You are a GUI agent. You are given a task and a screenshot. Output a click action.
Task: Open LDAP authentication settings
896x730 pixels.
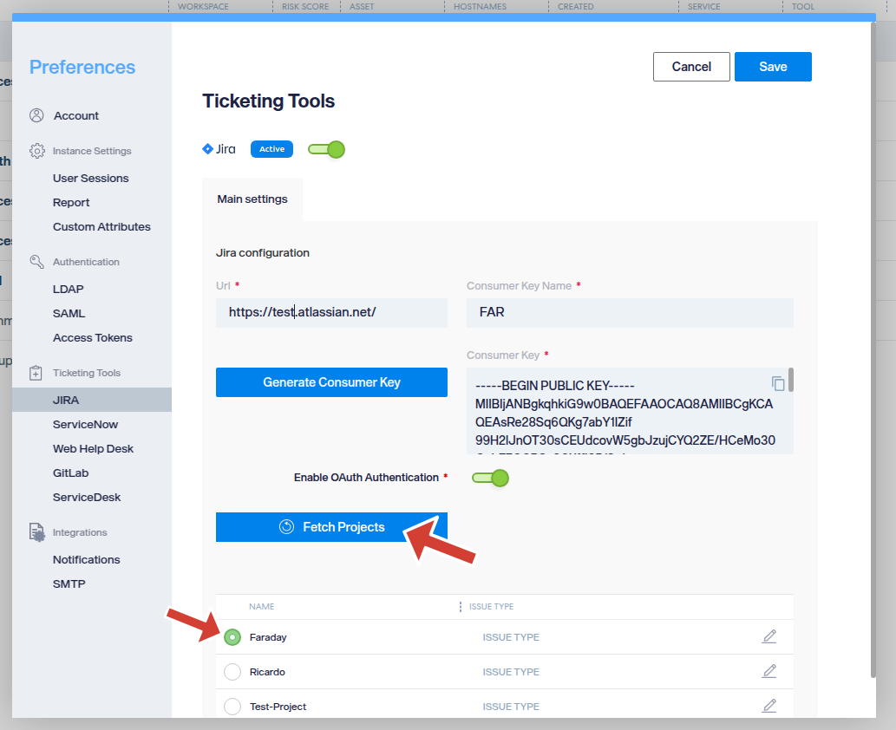point(68,289)
